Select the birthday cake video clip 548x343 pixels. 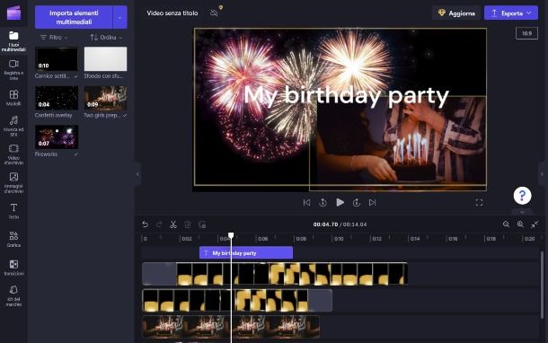(231, 327)
